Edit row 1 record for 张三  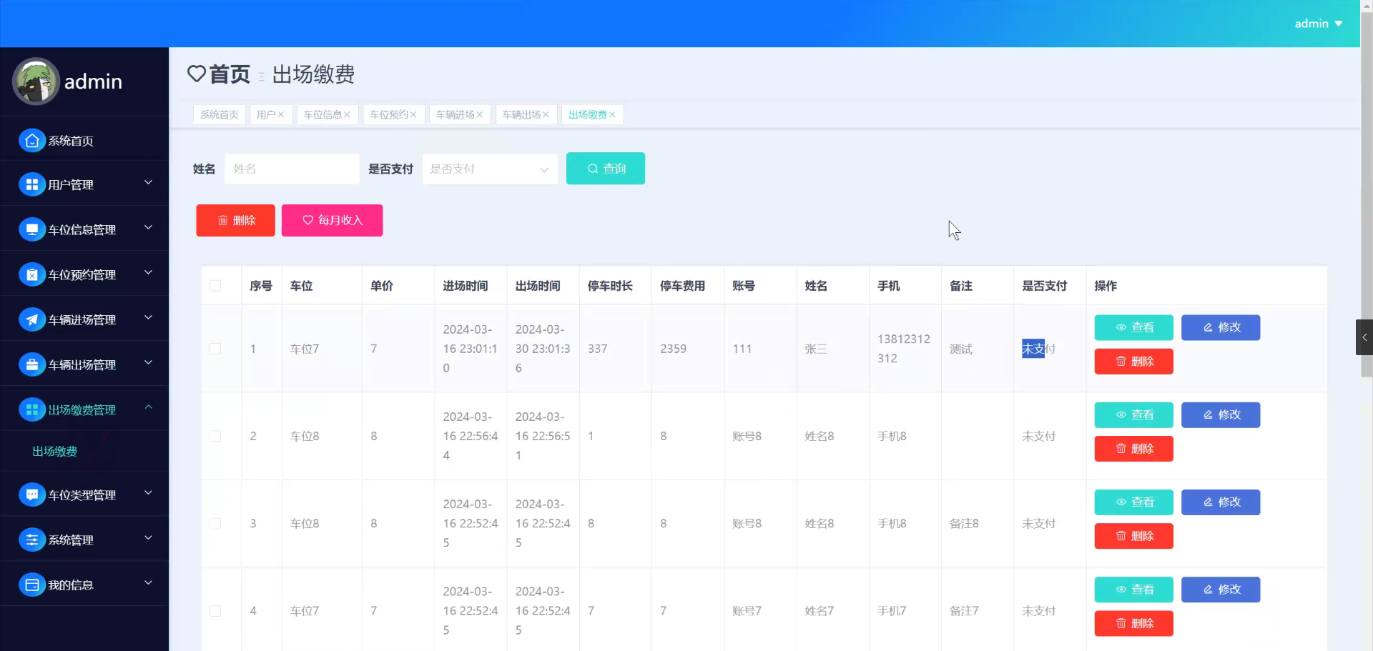click(x=1221, y=328)
